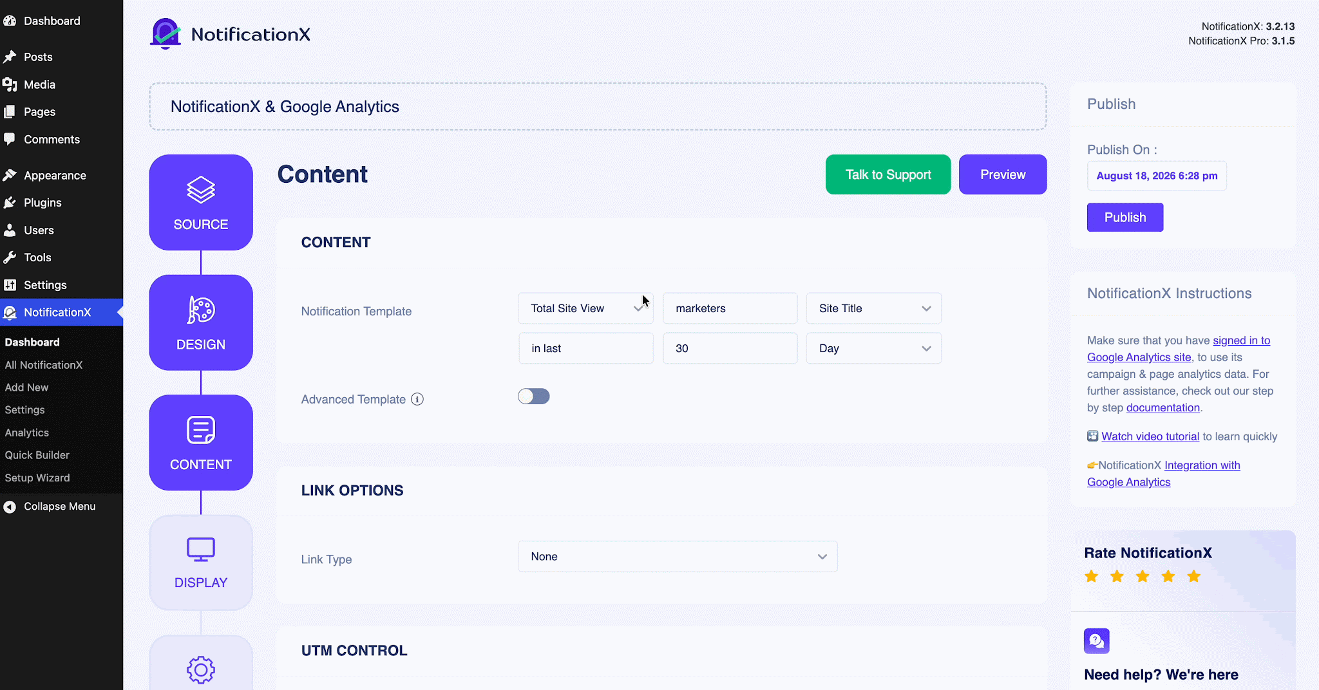
Task: Select Add New in NotificationX submenu
Action: pos(26,387)
